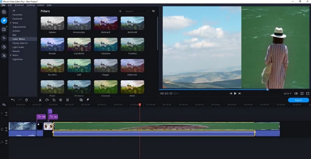Select the Favorites filter category
This screenshot has width=311, height=159.
pos(17,15)
